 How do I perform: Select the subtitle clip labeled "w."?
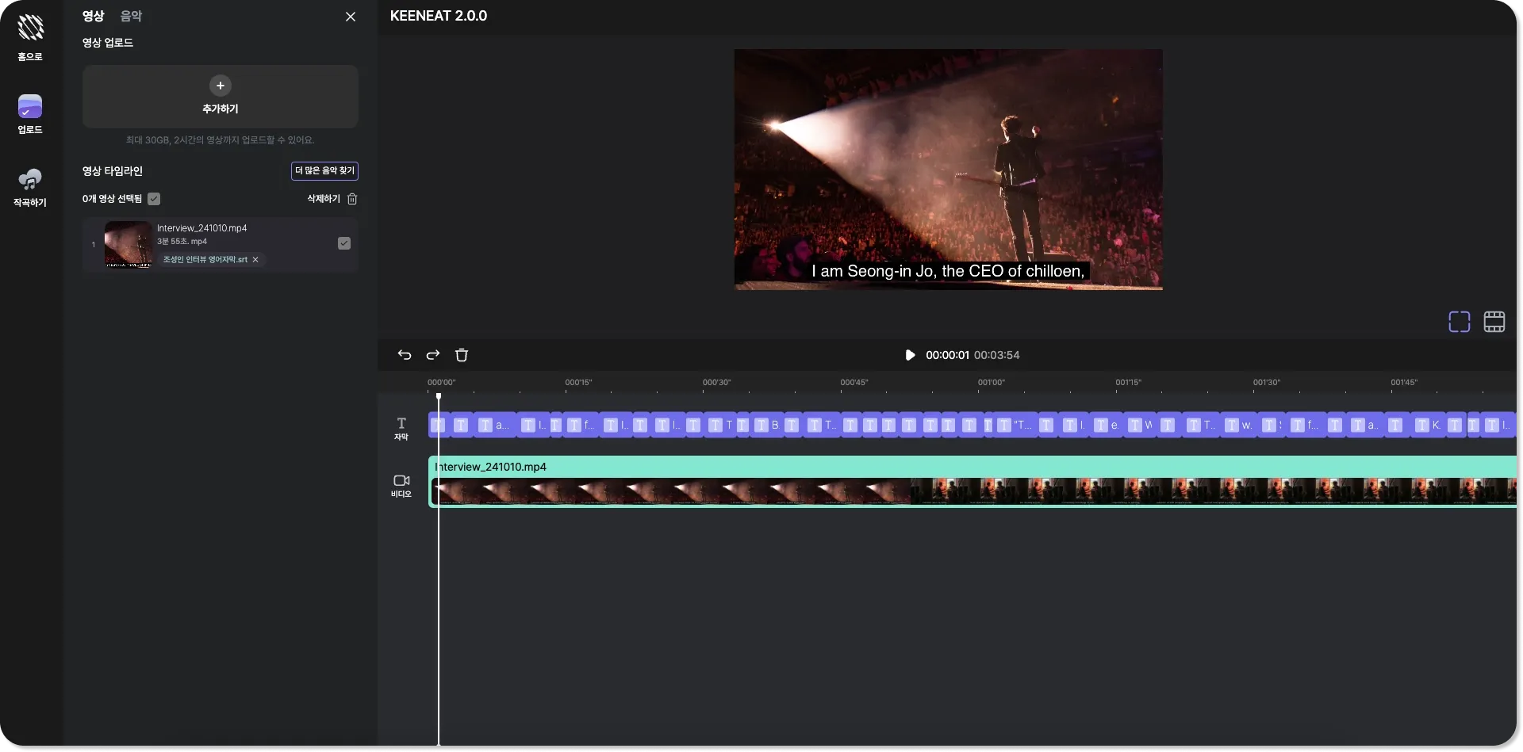tap(1240, 426)
